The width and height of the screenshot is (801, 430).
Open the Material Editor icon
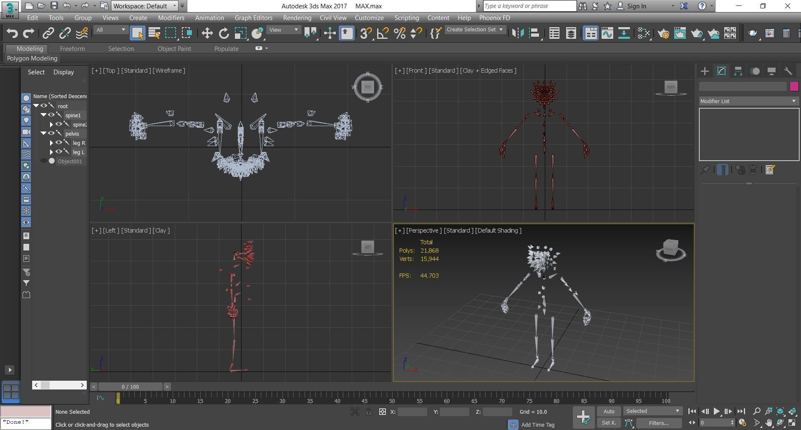(x=644, y=33)
